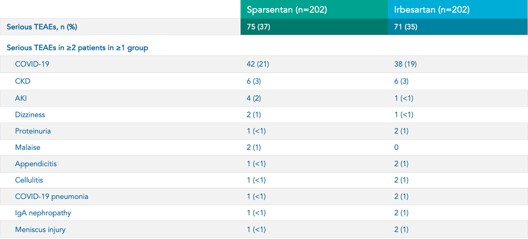Click the Sparsentan (n=202) column header

(x=287, y=10)
